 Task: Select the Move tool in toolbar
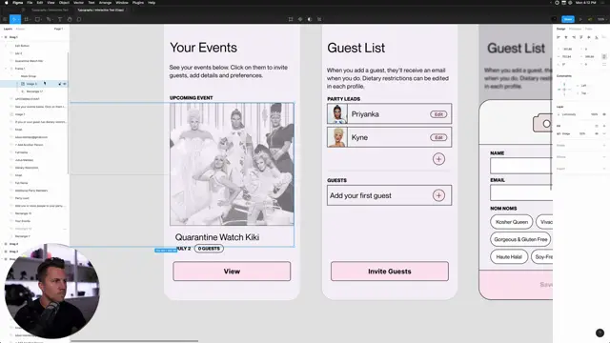(x=14, y=19)
